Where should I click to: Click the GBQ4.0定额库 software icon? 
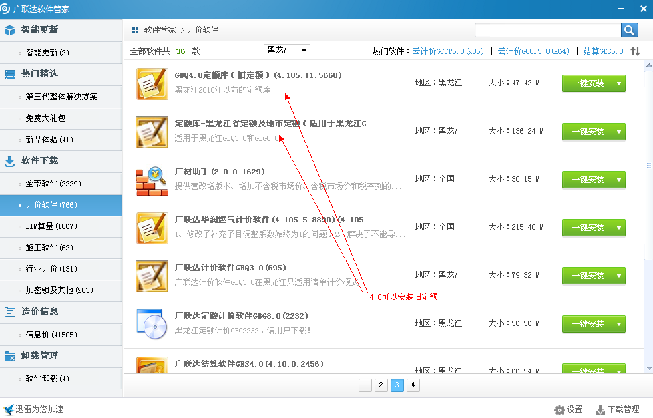(x=152, y=83)
